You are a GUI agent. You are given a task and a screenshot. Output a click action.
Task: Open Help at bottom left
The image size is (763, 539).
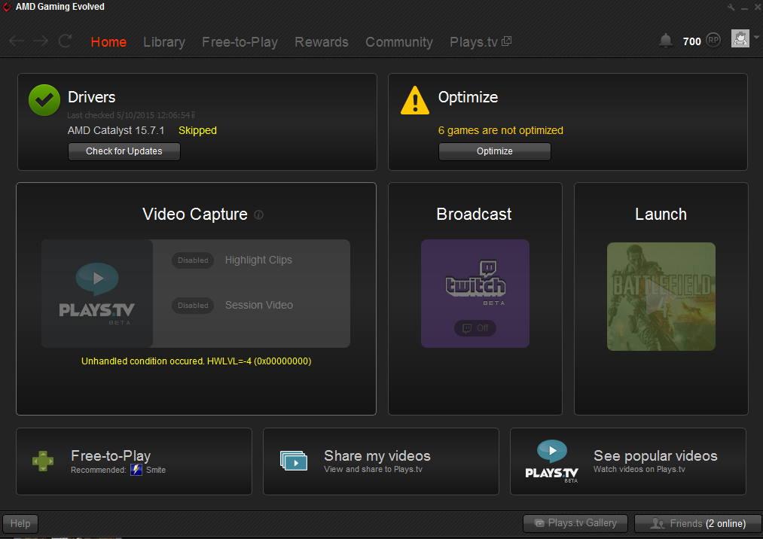(x=20, y=523)
